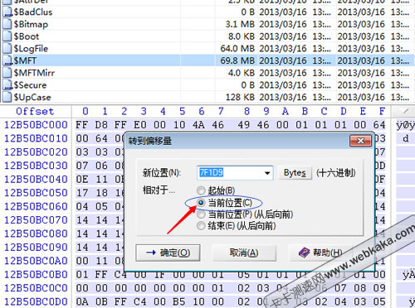Click offset 12B50BC050 in hex view

point(36,193)
